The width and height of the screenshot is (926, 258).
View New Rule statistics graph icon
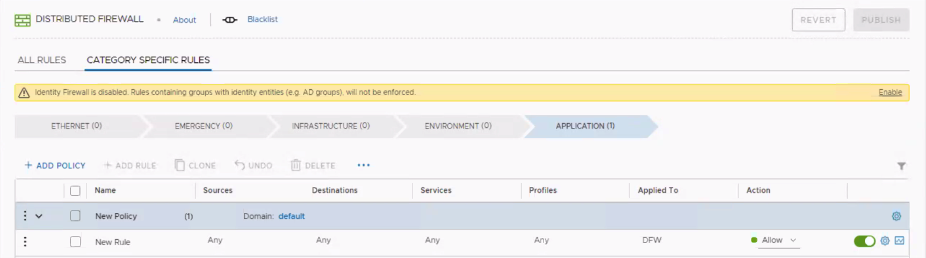coord(899,241)
